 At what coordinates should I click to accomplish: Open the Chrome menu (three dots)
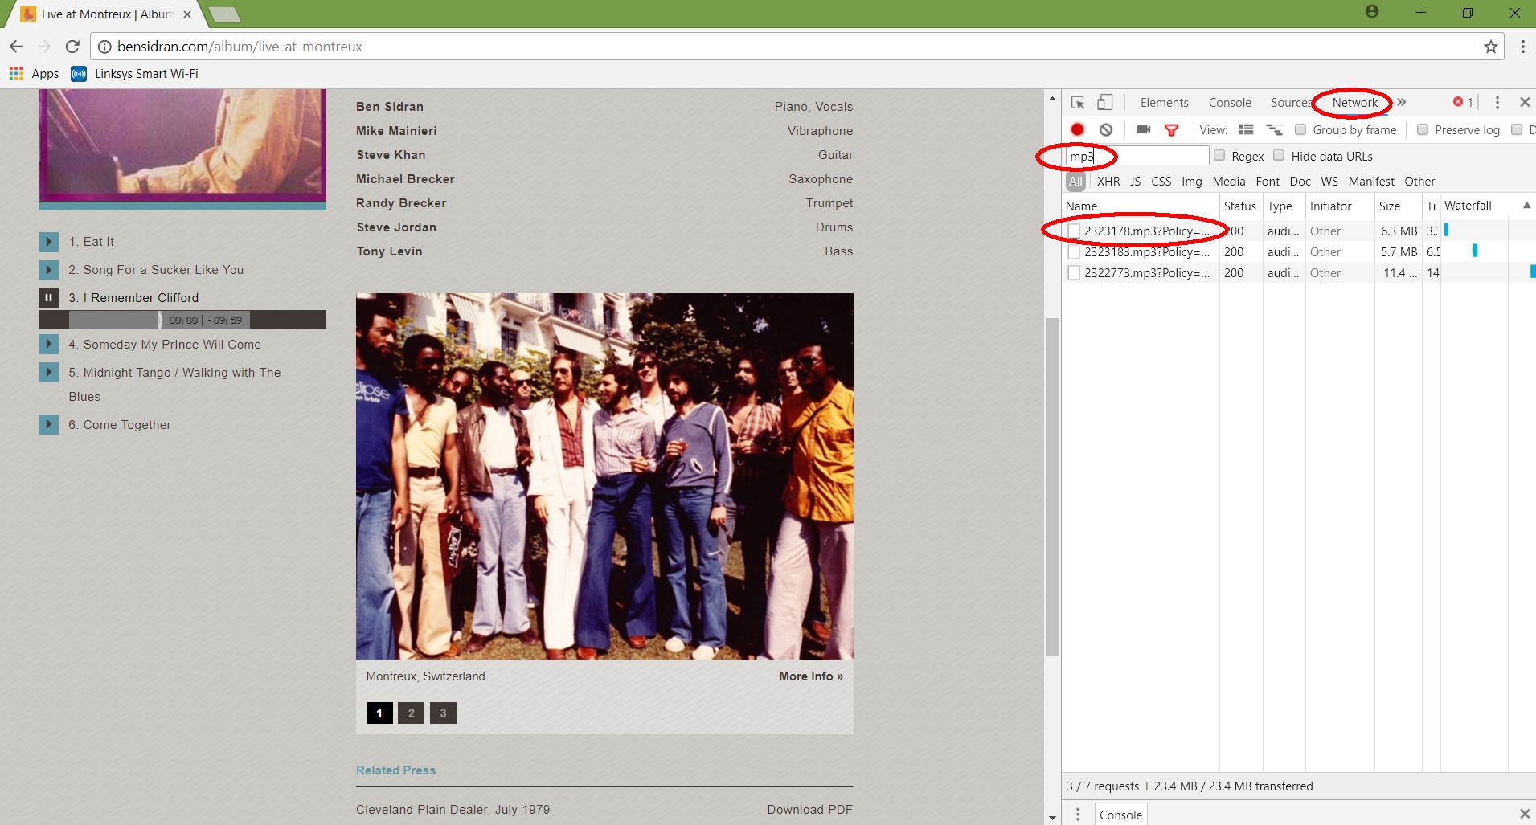pos(1522,47)
